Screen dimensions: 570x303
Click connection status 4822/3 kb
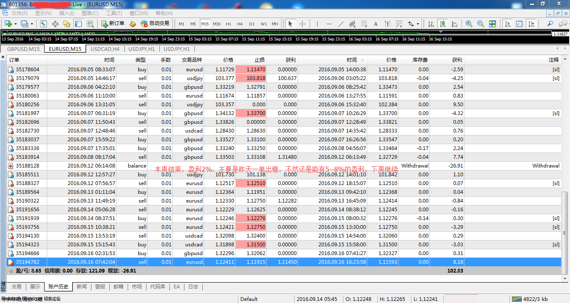click(x=530, y=299)
